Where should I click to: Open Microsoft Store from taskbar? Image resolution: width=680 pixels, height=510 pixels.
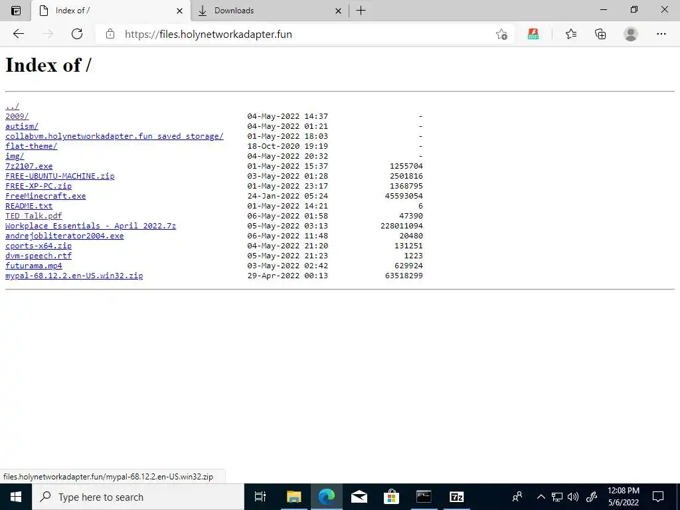[x=391, y=497]
